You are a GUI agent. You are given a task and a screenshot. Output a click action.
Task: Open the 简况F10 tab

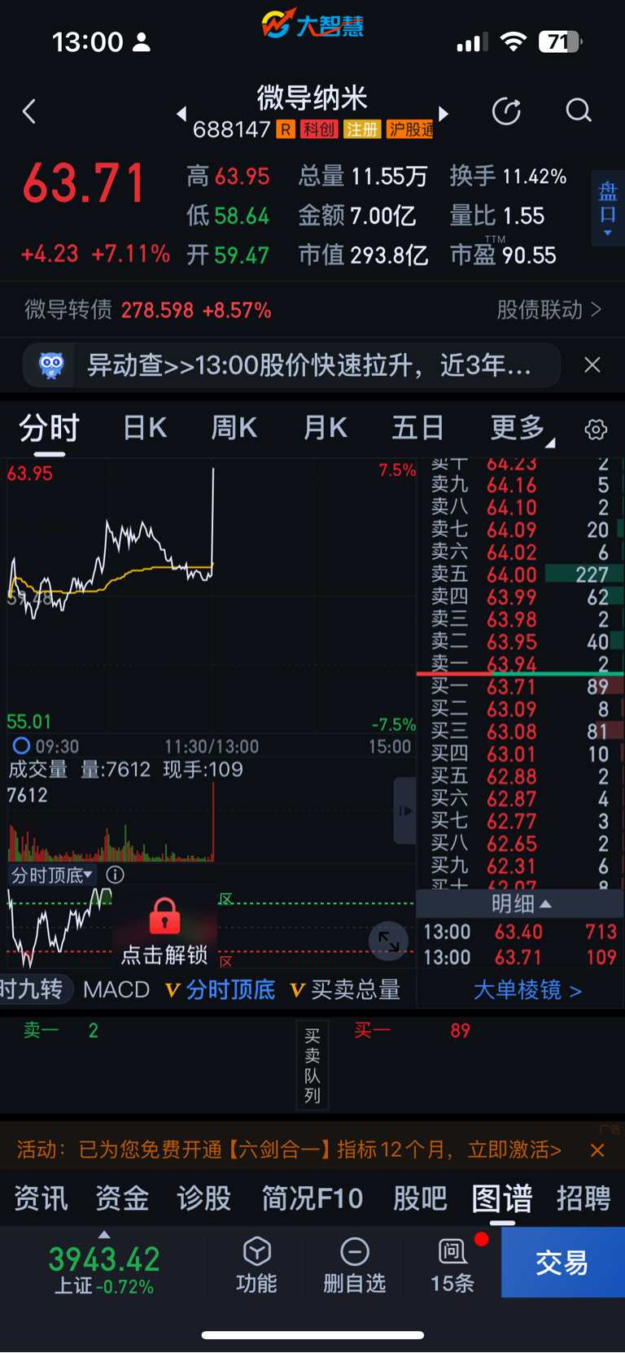click(x=312, y=1198)
